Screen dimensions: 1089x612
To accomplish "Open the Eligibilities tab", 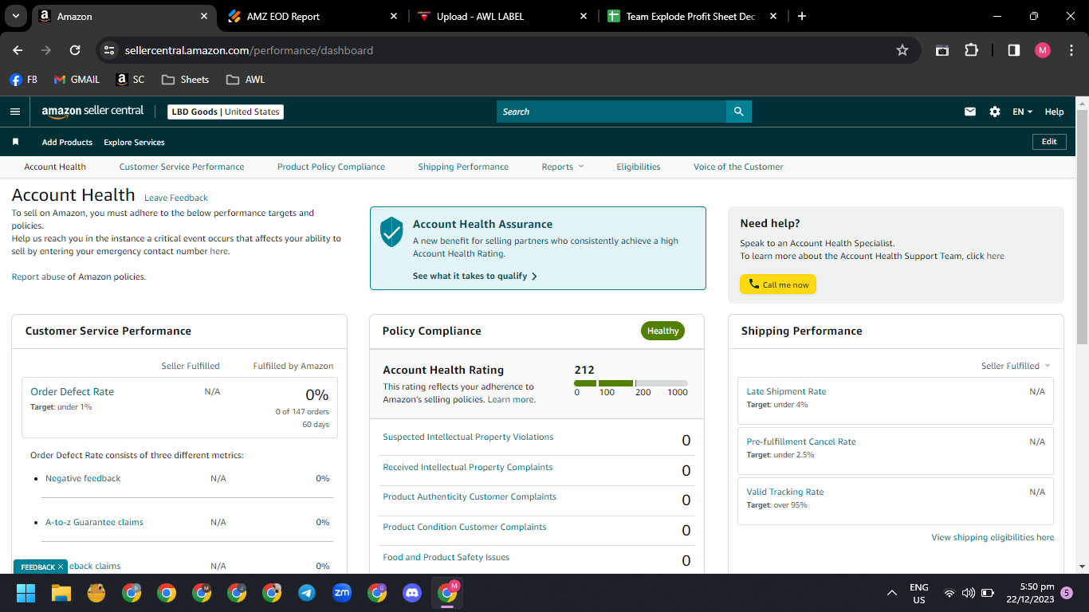I will click(x=639, y=167).
